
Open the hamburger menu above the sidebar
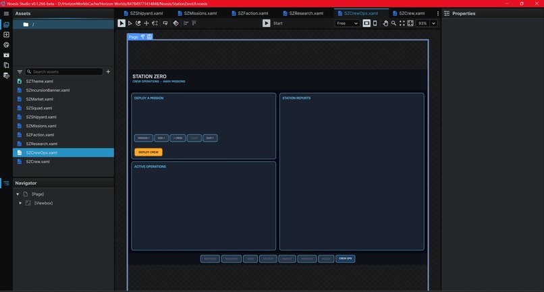pyautogui.click(x=6, y=13)
